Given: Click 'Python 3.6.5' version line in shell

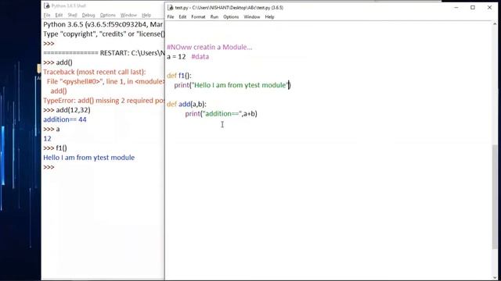Looking at the screenshot, I should pos(103,24).
